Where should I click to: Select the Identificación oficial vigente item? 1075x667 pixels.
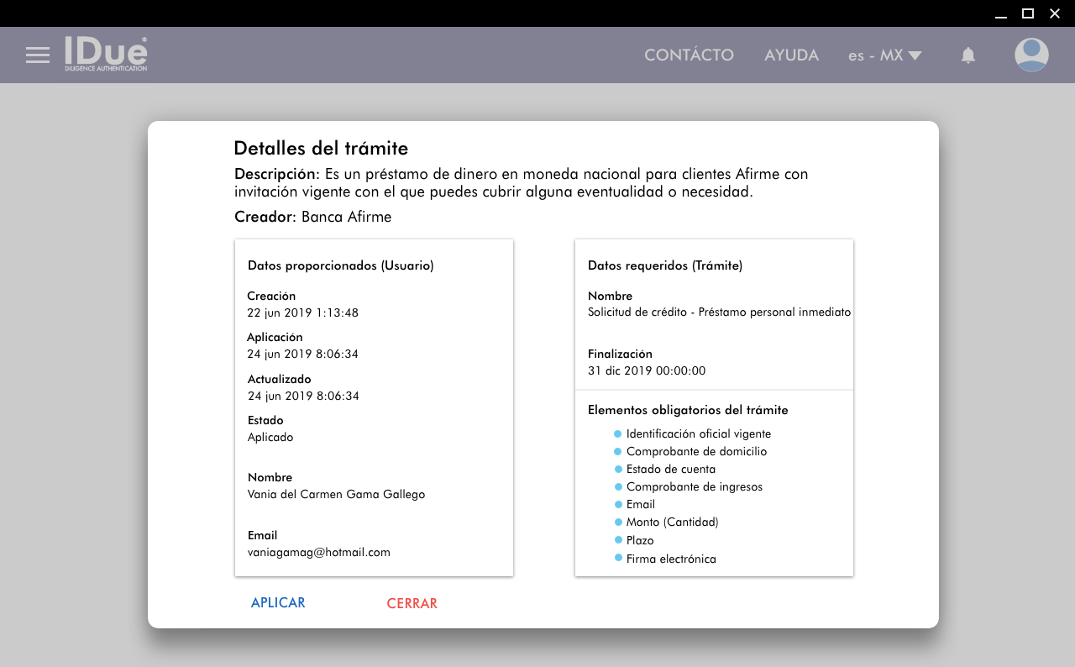pyautogui.click(x=698, y=434)
